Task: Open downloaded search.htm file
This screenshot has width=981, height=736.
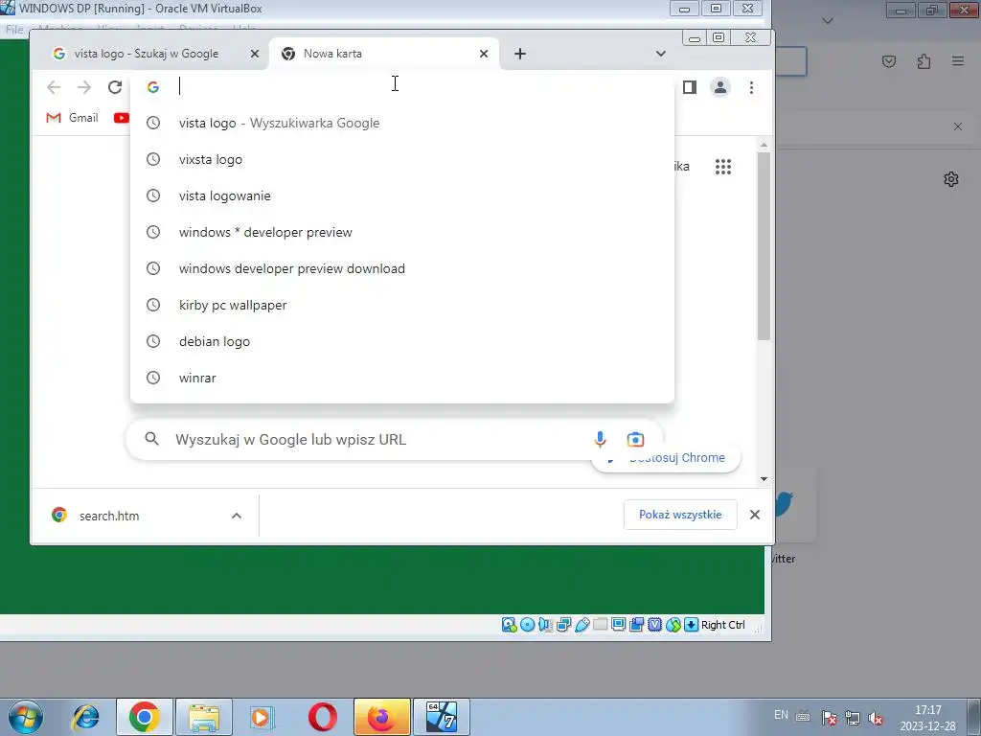Action: (109, 516)
